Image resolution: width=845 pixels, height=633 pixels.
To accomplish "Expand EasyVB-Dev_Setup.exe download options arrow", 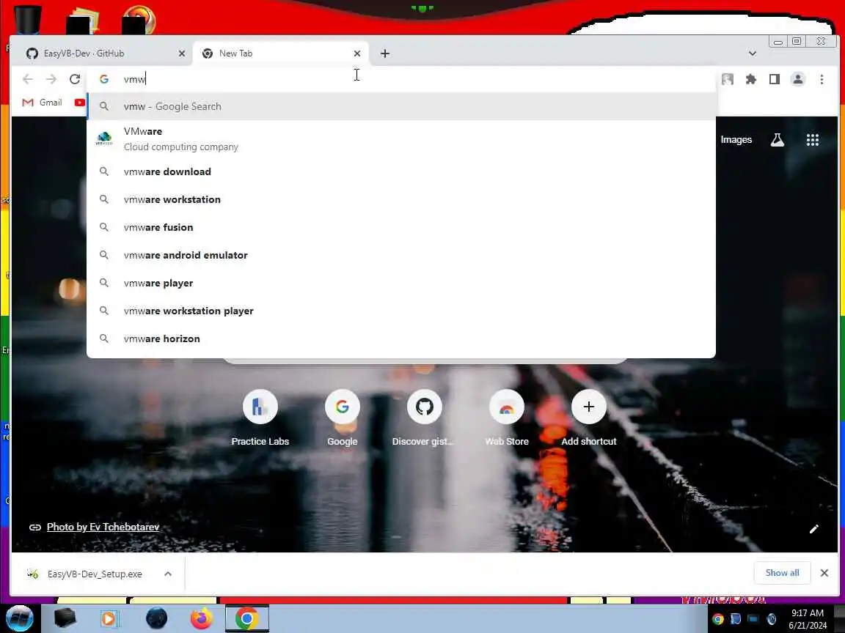I will 168,574.
